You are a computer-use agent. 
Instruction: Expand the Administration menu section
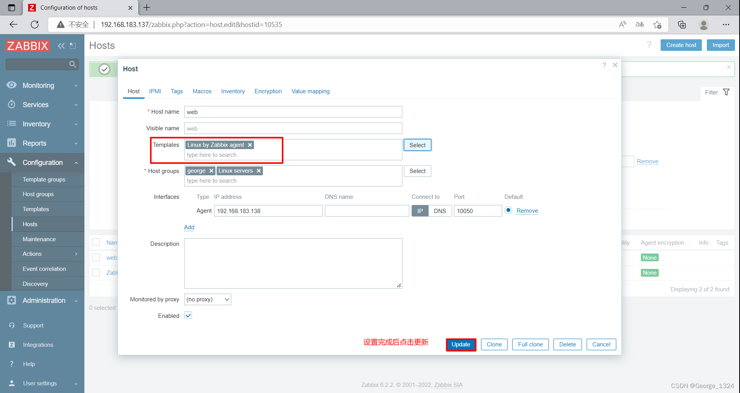click(76, 301)
